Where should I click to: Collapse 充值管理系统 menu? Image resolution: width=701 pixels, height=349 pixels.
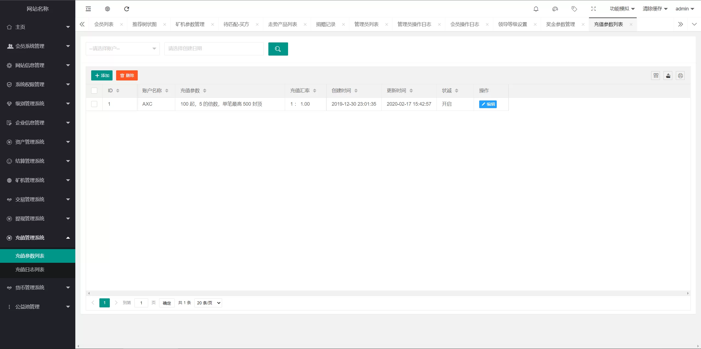click(38, 238)
